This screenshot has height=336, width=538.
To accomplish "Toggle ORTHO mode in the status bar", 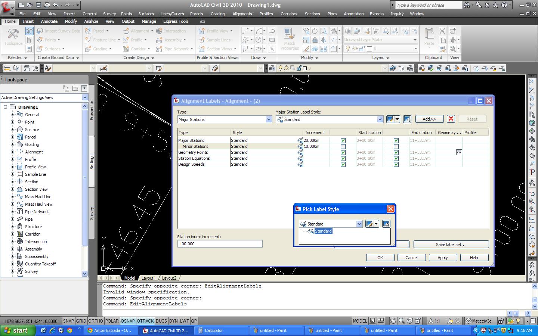I will click(96, 321).
